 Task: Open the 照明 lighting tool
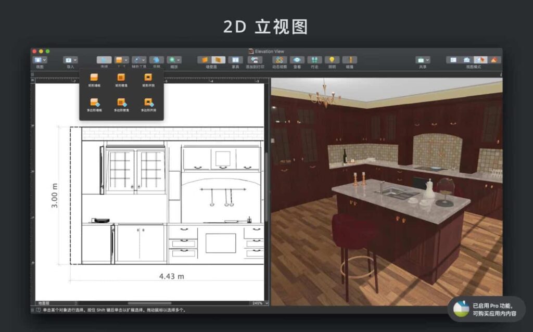tap(332, 61)
